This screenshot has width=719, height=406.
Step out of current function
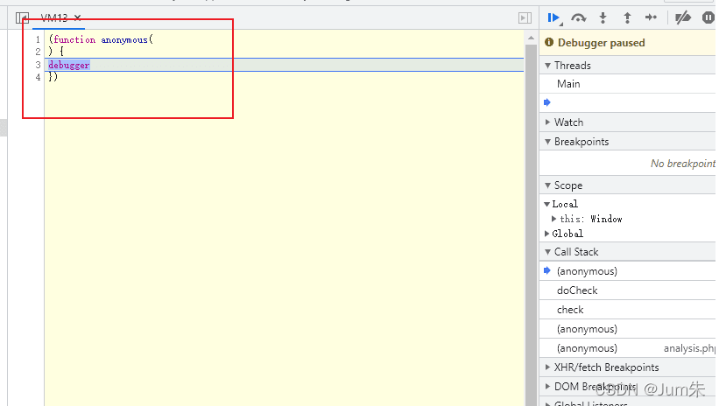(x=627, y=17)
